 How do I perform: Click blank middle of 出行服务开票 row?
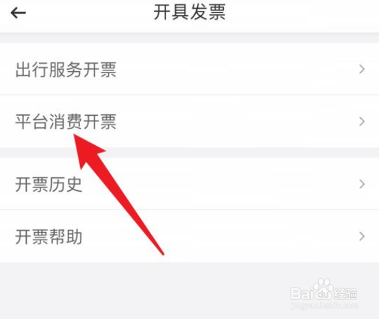237,70
